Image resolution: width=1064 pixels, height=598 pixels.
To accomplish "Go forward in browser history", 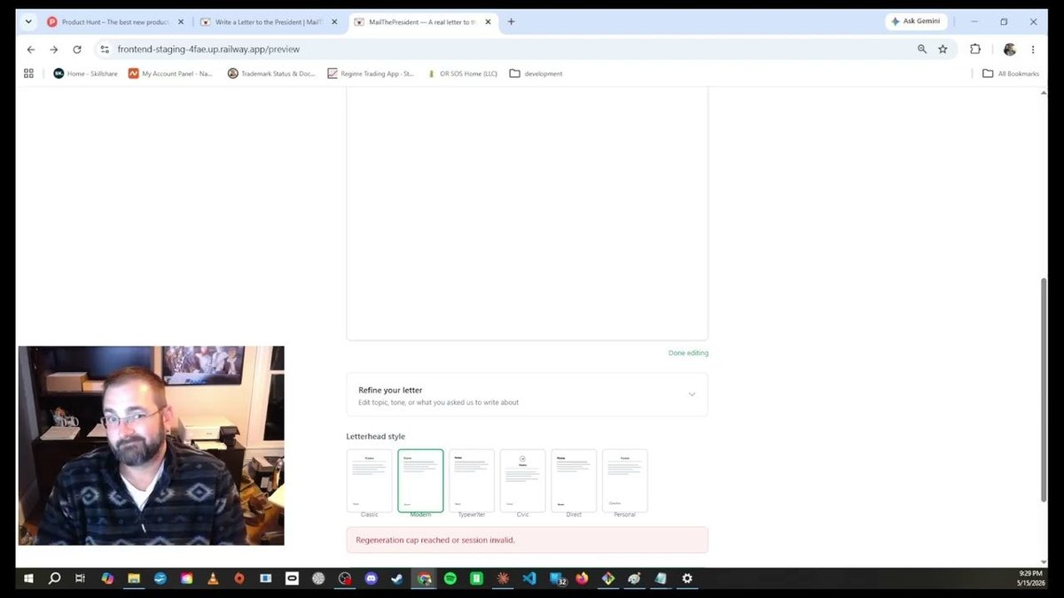I will [54, 50].
